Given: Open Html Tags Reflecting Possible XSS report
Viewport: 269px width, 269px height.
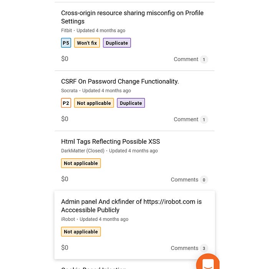Looking at the screenshot, I should coord(110,141).
